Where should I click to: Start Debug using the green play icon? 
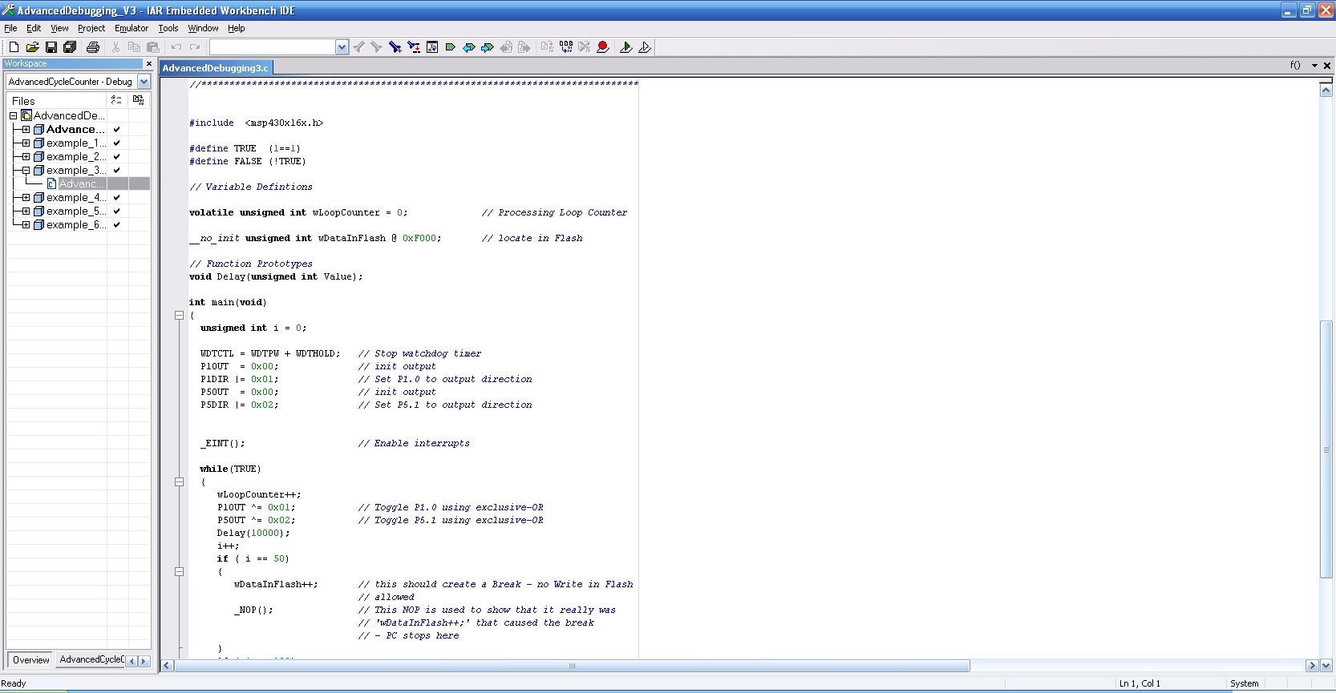pyautogui.click(x=625, y=47)
